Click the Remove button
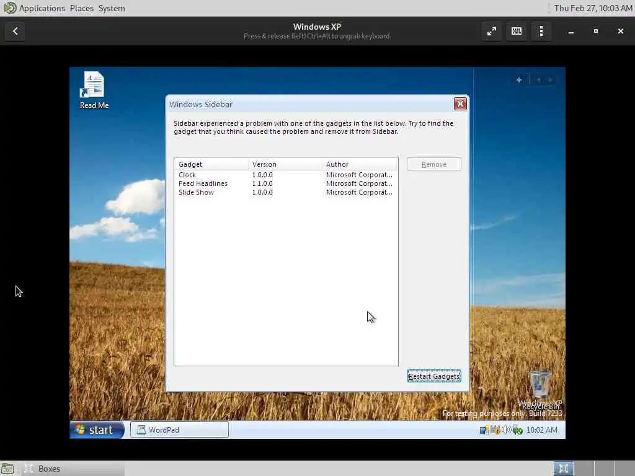 pos(433,164)
